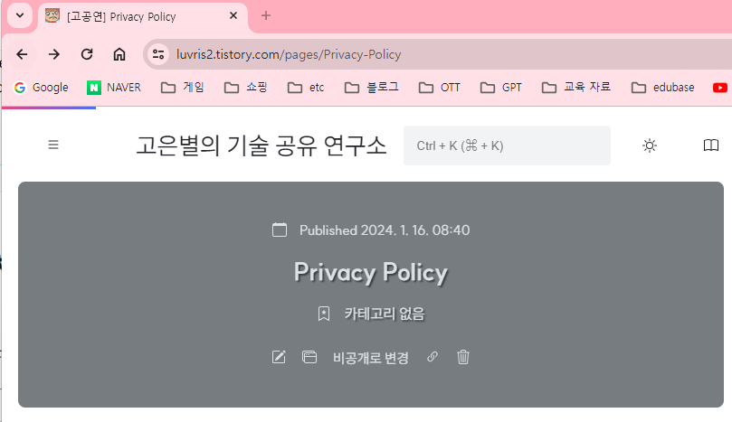Go forward to the next page
Image resolution: width=732 pixels, height=422 pixels.
point(54,54)
